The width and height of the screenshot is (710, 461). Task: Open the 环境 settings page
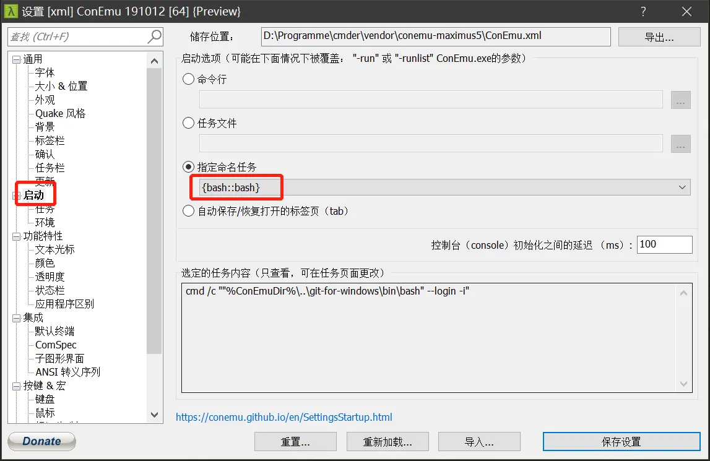pos(45,222)
